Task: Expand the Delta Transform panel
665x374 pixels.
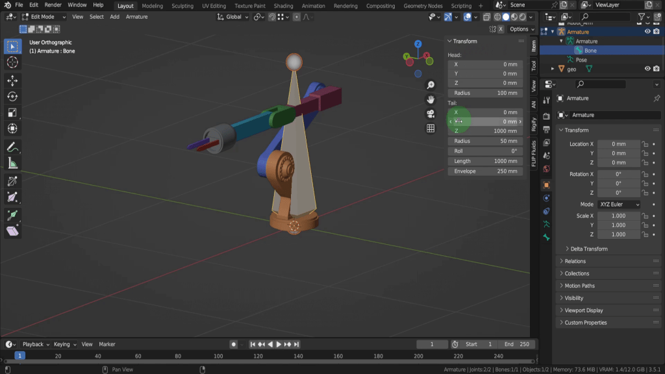Action: (588, 249)
